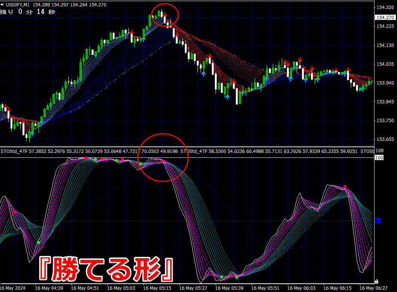Click the 154.225 price axis label
The width and height of the screenshot is (397, 292).
coord(385,26)
